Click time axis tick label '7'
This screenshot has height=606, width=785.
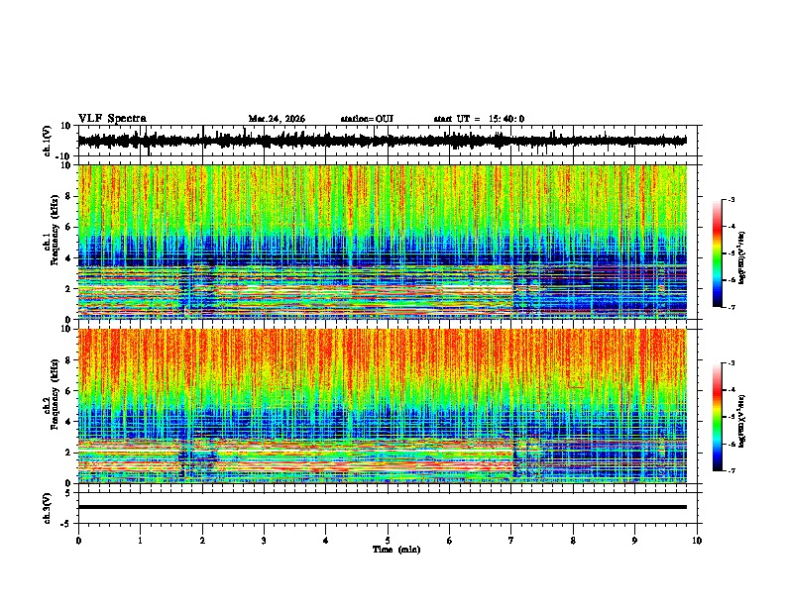[x=511, y=541]
